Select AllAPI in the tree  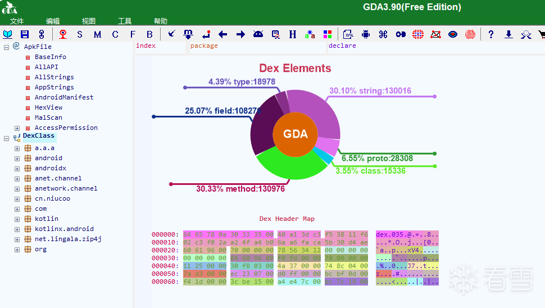[x=46, y=67]
